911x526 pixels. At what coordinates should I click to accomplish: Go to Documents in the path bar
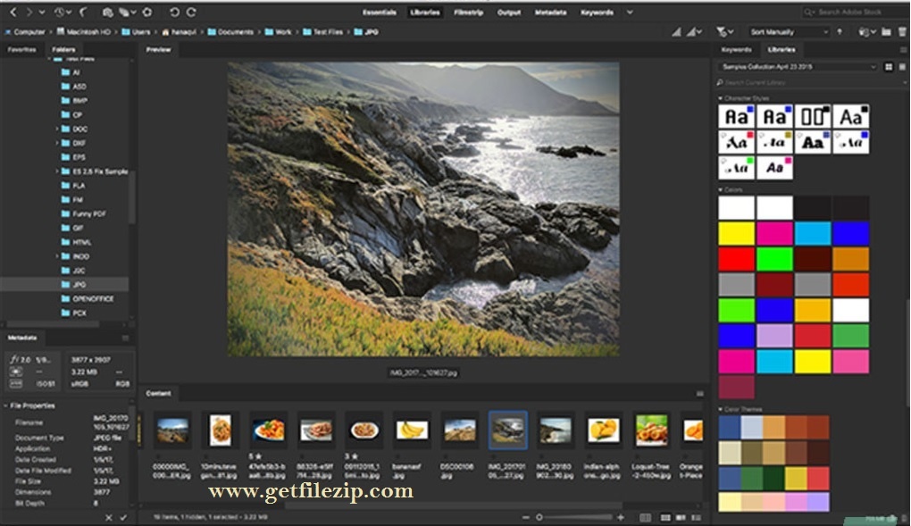[x=237, y=32]
